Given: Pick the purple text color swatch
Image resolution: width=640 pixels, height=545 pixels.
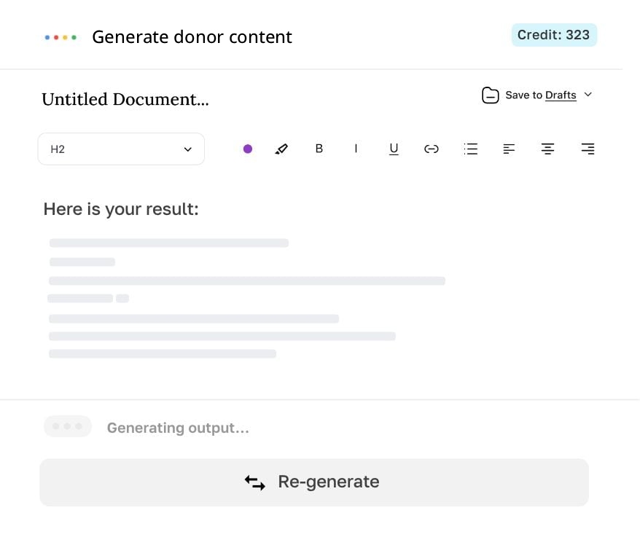Looking at the screenshot, I should 248,149.
